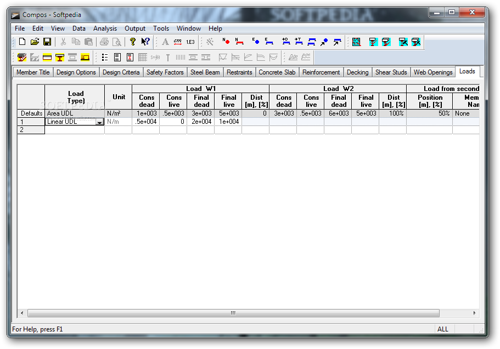Screen dimensions: 500x349
Task: Open the cm units dimension icon
Action: pyautogui.click(x=178, y=42)
